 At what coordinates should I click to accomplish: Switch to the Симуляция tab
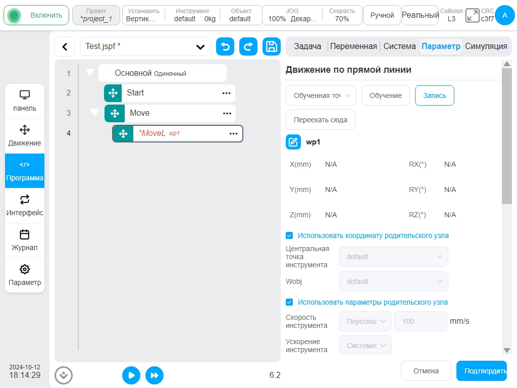(x=486, y=46)
